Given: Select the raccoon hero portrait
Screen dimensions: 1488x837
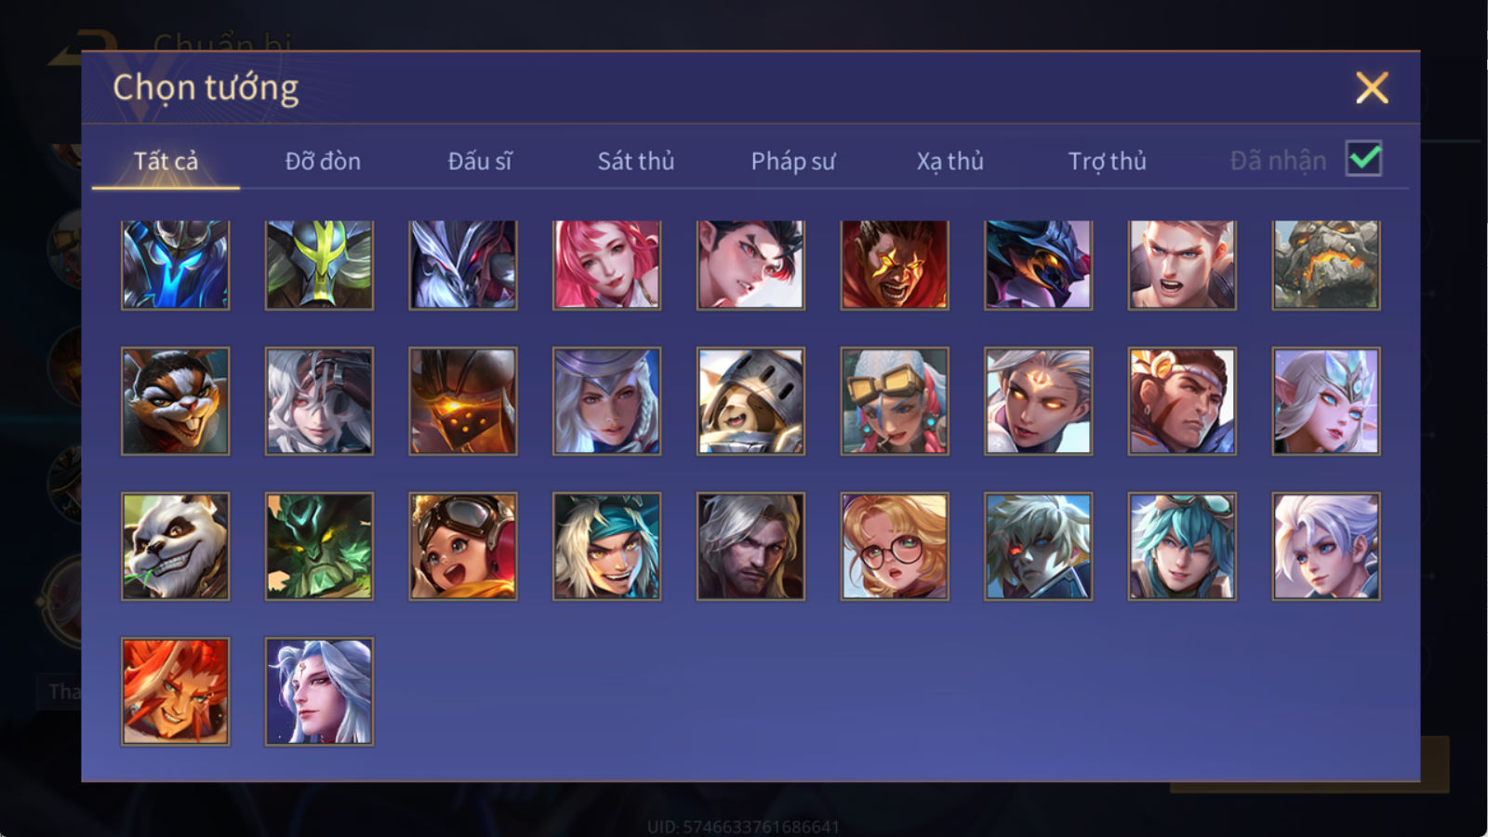Looking at the screenshot, I should 175,401.
